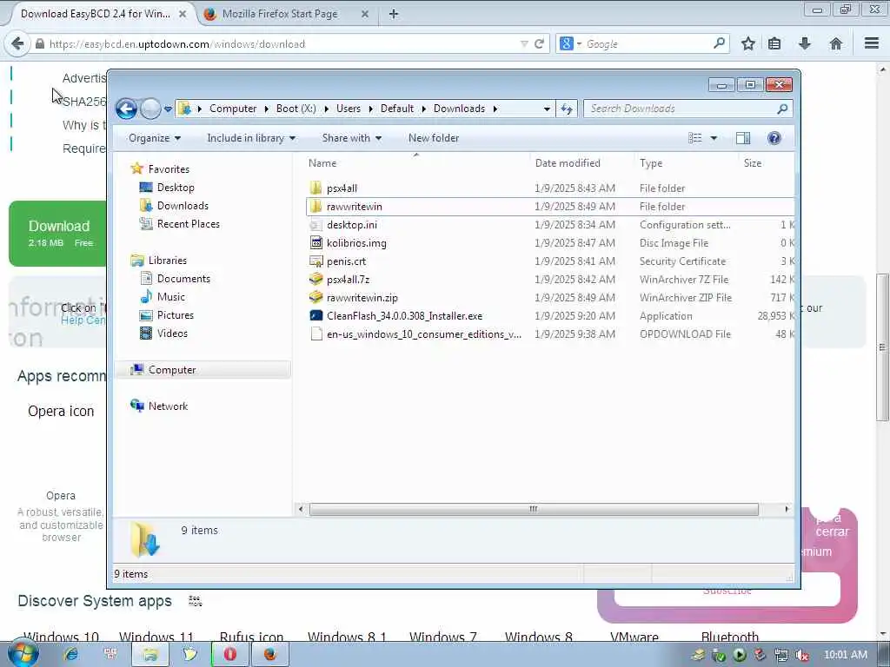Click the file list right scroll arrow
This screenshot has height=667, width=890.
point(787,509)
